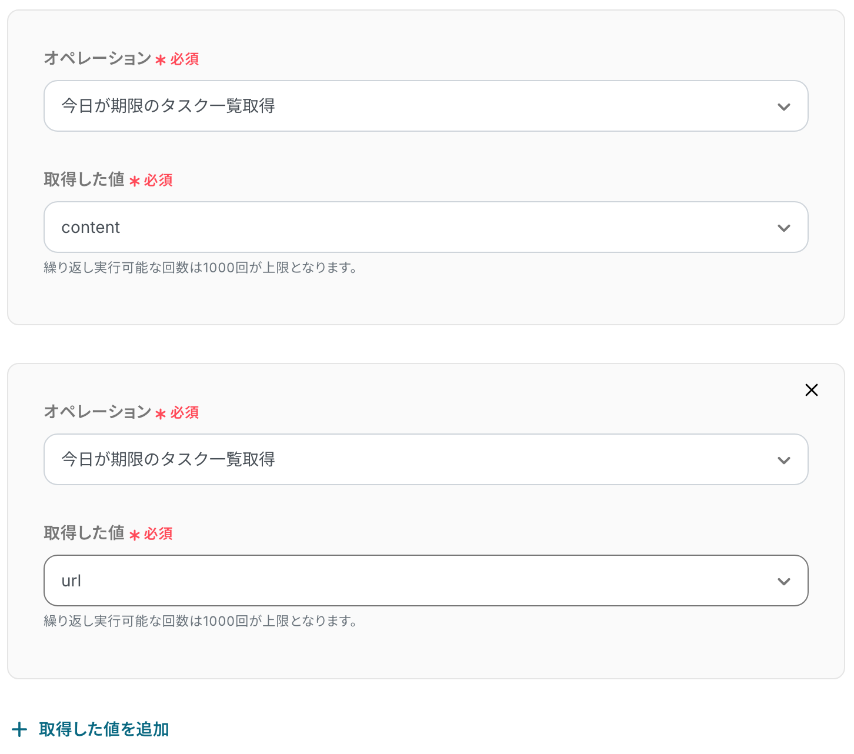Image resolution: width=854 pixels, height=754 pixels.
Task: Open the 取得した値 dropdown showing url
Action: pos(425,580)
